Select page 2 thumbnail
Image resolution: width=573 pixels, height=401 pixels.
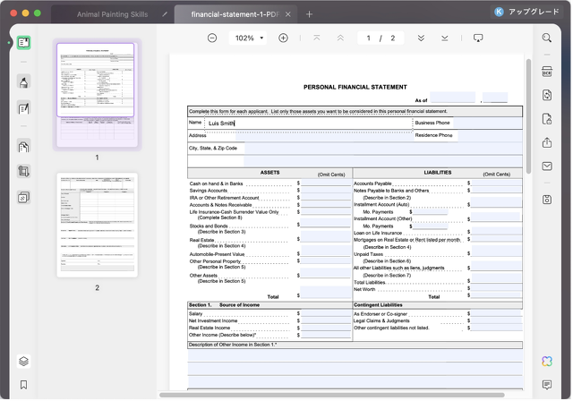(x=97, y=226)
